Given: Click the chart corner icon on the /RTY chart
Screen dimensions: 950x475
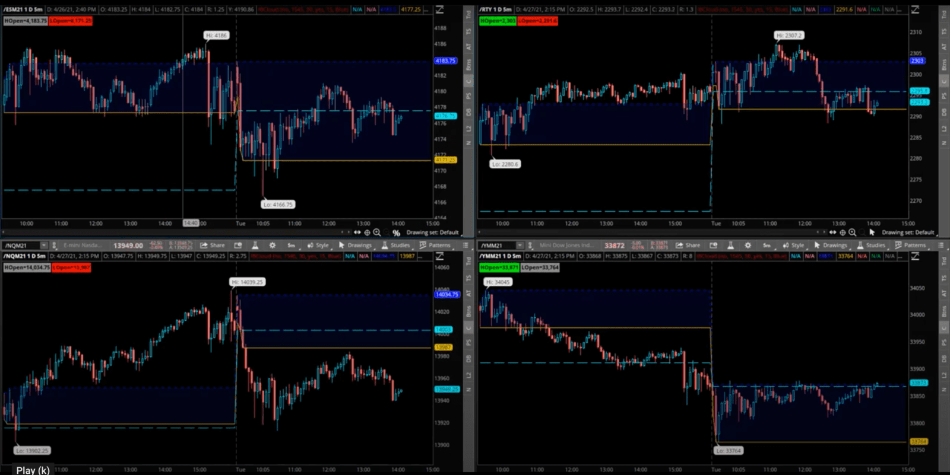Looking at the screenshot, I should pyautogui.click(x=916, y=9).
